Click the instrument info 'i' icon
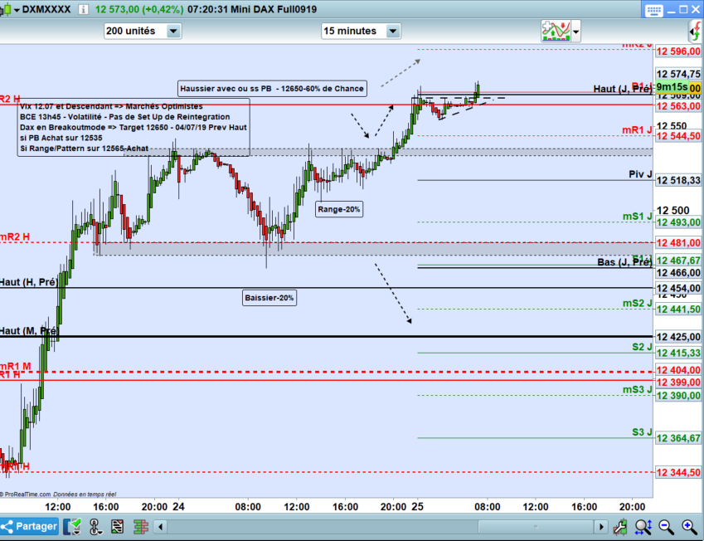This screenshot has width=704, height=541. (83, 9)
